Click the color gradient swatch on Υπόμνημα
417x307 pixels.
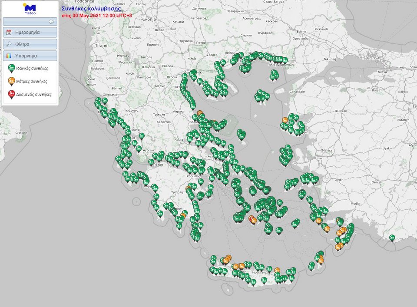[9, 55]
